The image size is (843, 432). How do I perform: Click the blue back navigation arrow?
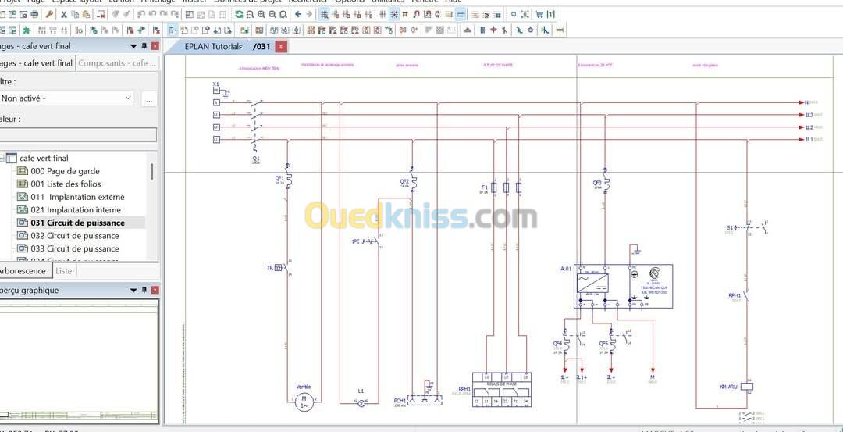298,14
